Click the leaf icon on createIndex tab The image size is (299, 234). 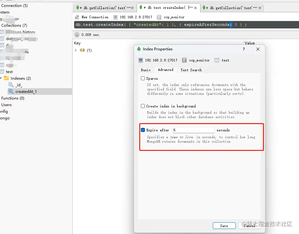point(141,8)
